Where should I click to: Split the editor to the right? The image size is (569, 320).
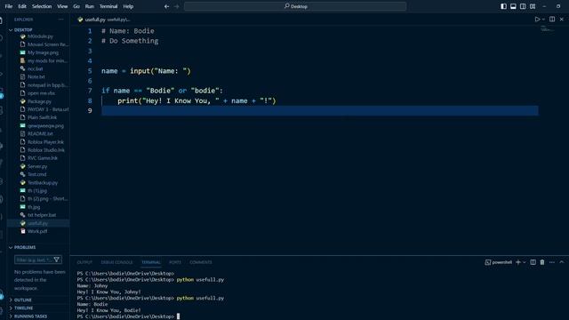[x=552, y=20]
